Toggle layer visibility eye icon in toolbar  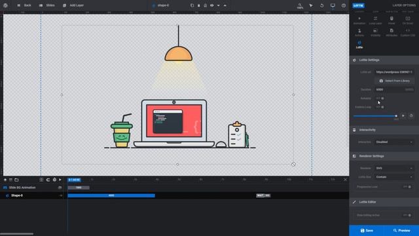point(212,5)
